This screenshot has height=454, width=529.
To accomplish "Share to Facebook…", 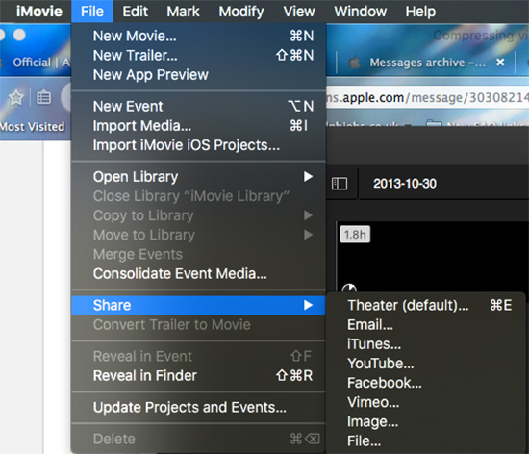I will coord(426,383).
